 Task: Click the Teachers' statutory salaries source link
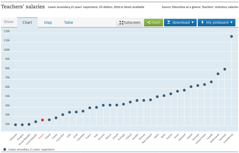click(x=217, y=7)
